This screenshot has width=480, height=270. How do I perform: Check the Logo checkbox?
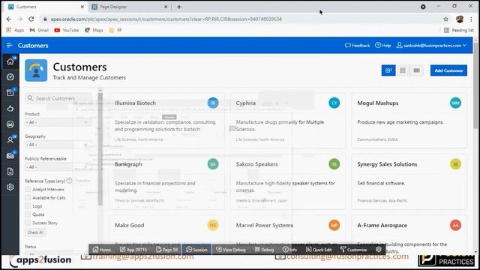coord(28,206)
